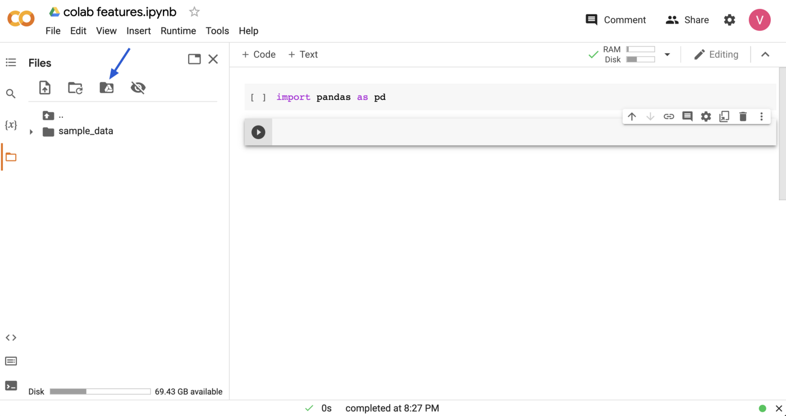Viewport: 786px width, 416px height.
Task: Move cell up arrow
Action: (632, 117)
